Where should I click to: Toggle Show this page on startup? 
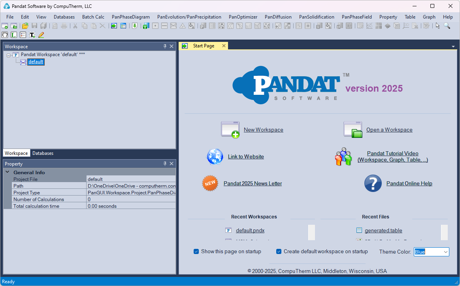pos(196,252)
